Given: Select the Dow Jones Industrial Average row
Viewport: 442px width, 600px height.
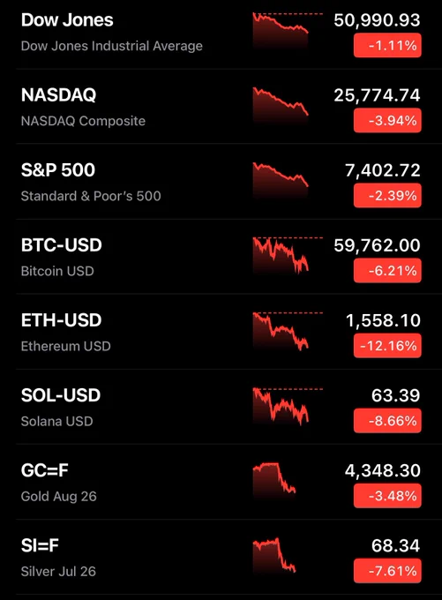Looking at the screenshot, I should (x=221, y=33).
